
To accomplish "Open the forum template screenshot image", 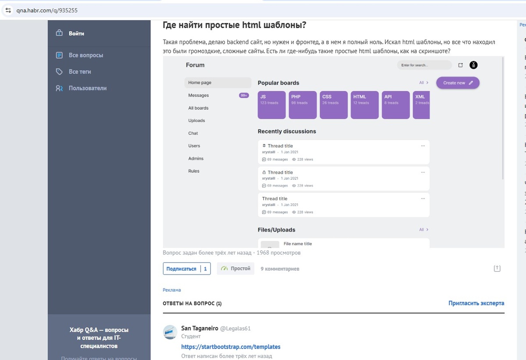I will point(333,152).
